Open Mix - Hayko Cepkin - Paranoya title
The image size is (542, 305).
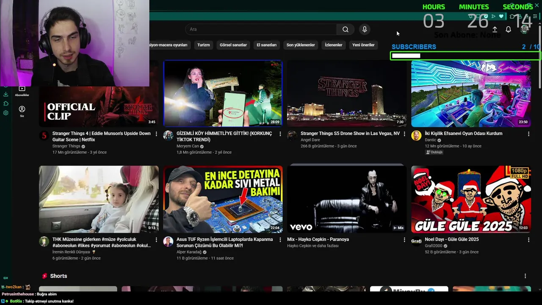coord(318,239)
